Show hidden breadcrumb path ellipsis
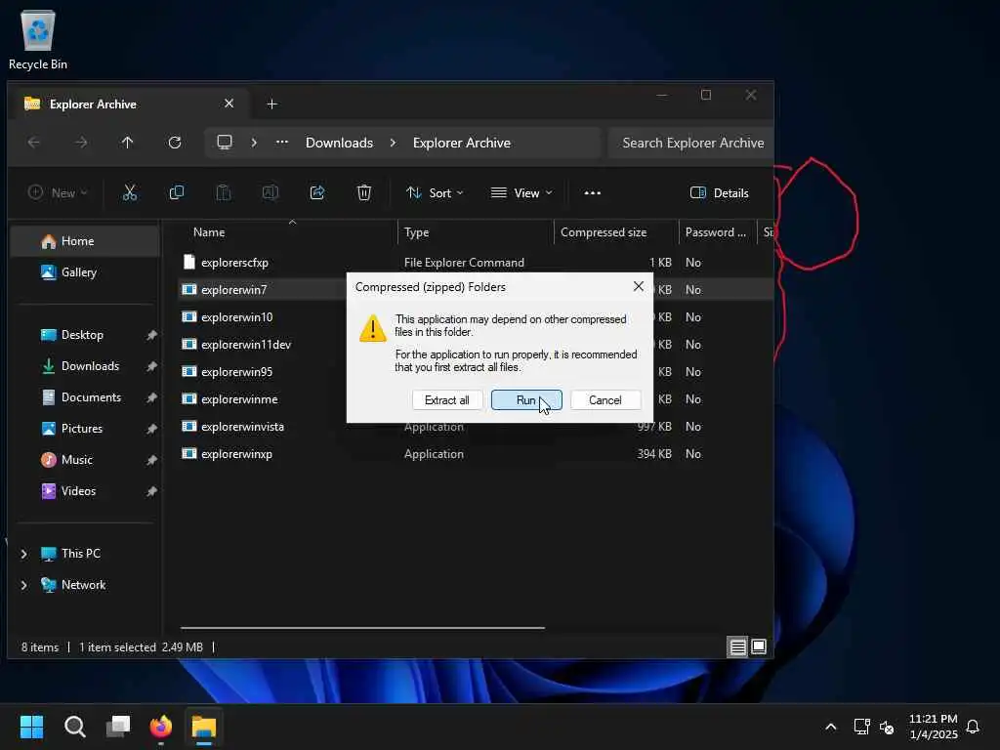1000x750 pixels. click(x=282, y=143)
